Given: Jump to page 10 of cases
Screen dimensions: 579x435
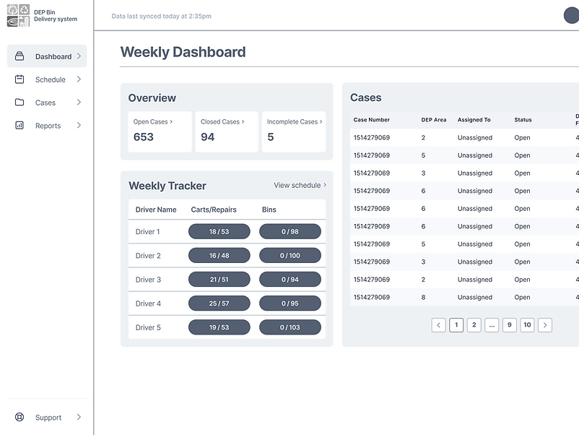Looking at the screenshot, I should coord(527,325).
